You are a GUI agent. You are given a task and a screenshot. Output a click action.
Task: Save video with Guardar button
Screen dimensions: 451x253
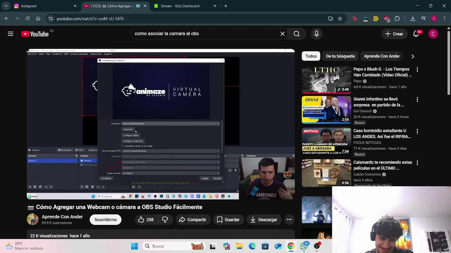tap(228, 220)
